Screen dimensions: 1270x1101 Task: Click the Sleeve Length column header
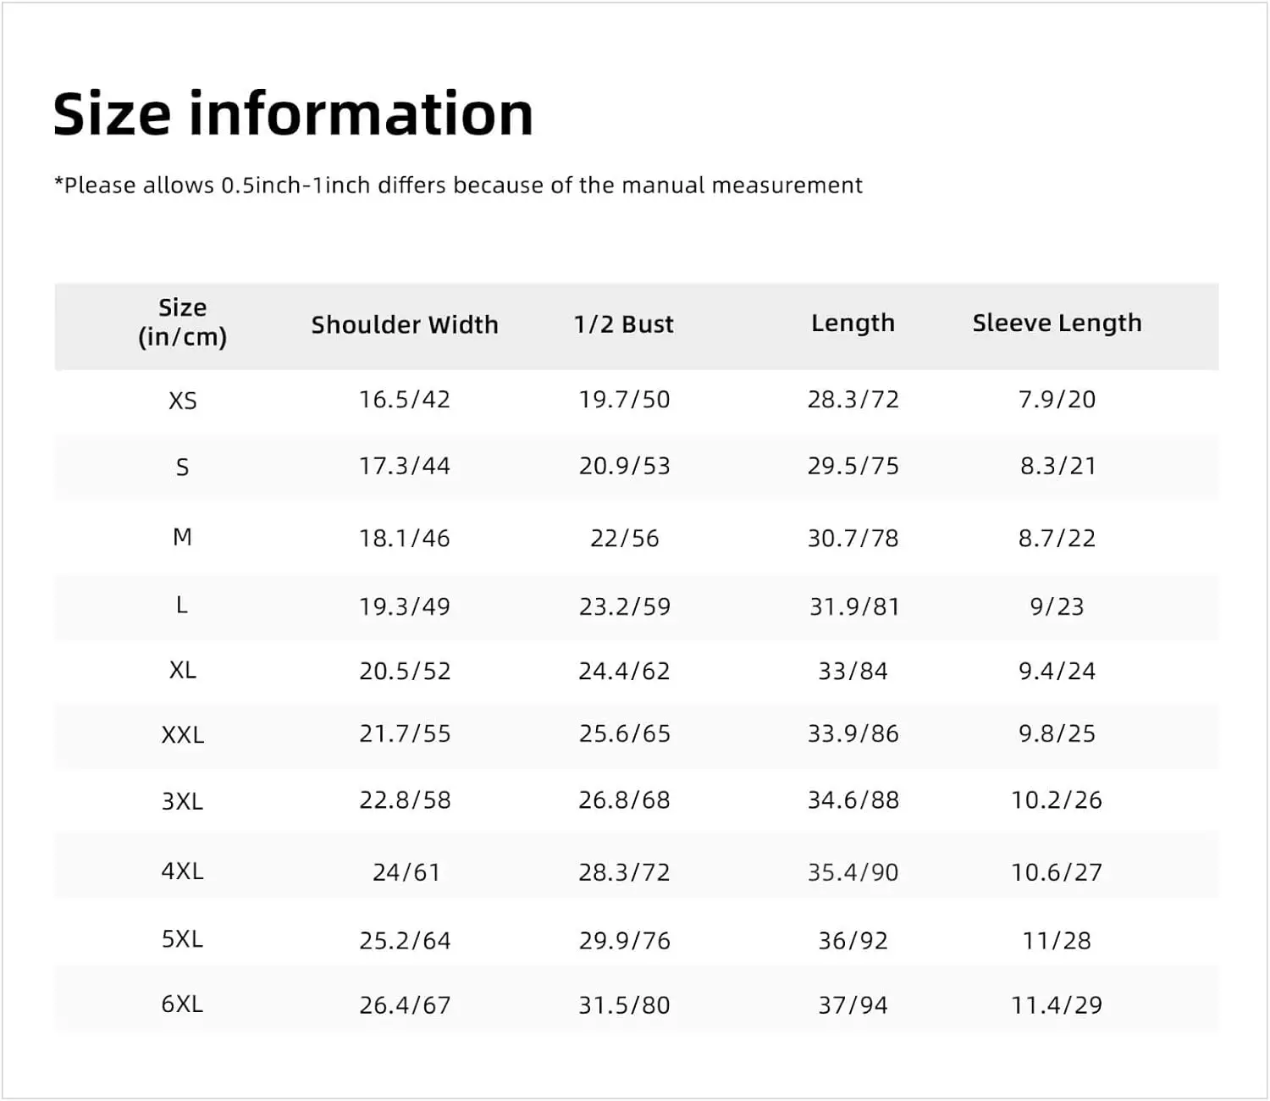click(1057, 324)
